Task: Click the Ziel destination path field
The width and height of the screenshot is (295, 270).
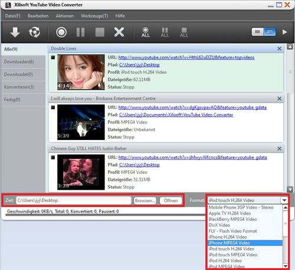Action: click(x=74, y=200)
